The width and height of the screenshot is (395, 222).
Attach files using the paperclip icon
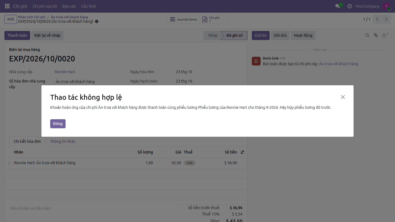(376, 35)
